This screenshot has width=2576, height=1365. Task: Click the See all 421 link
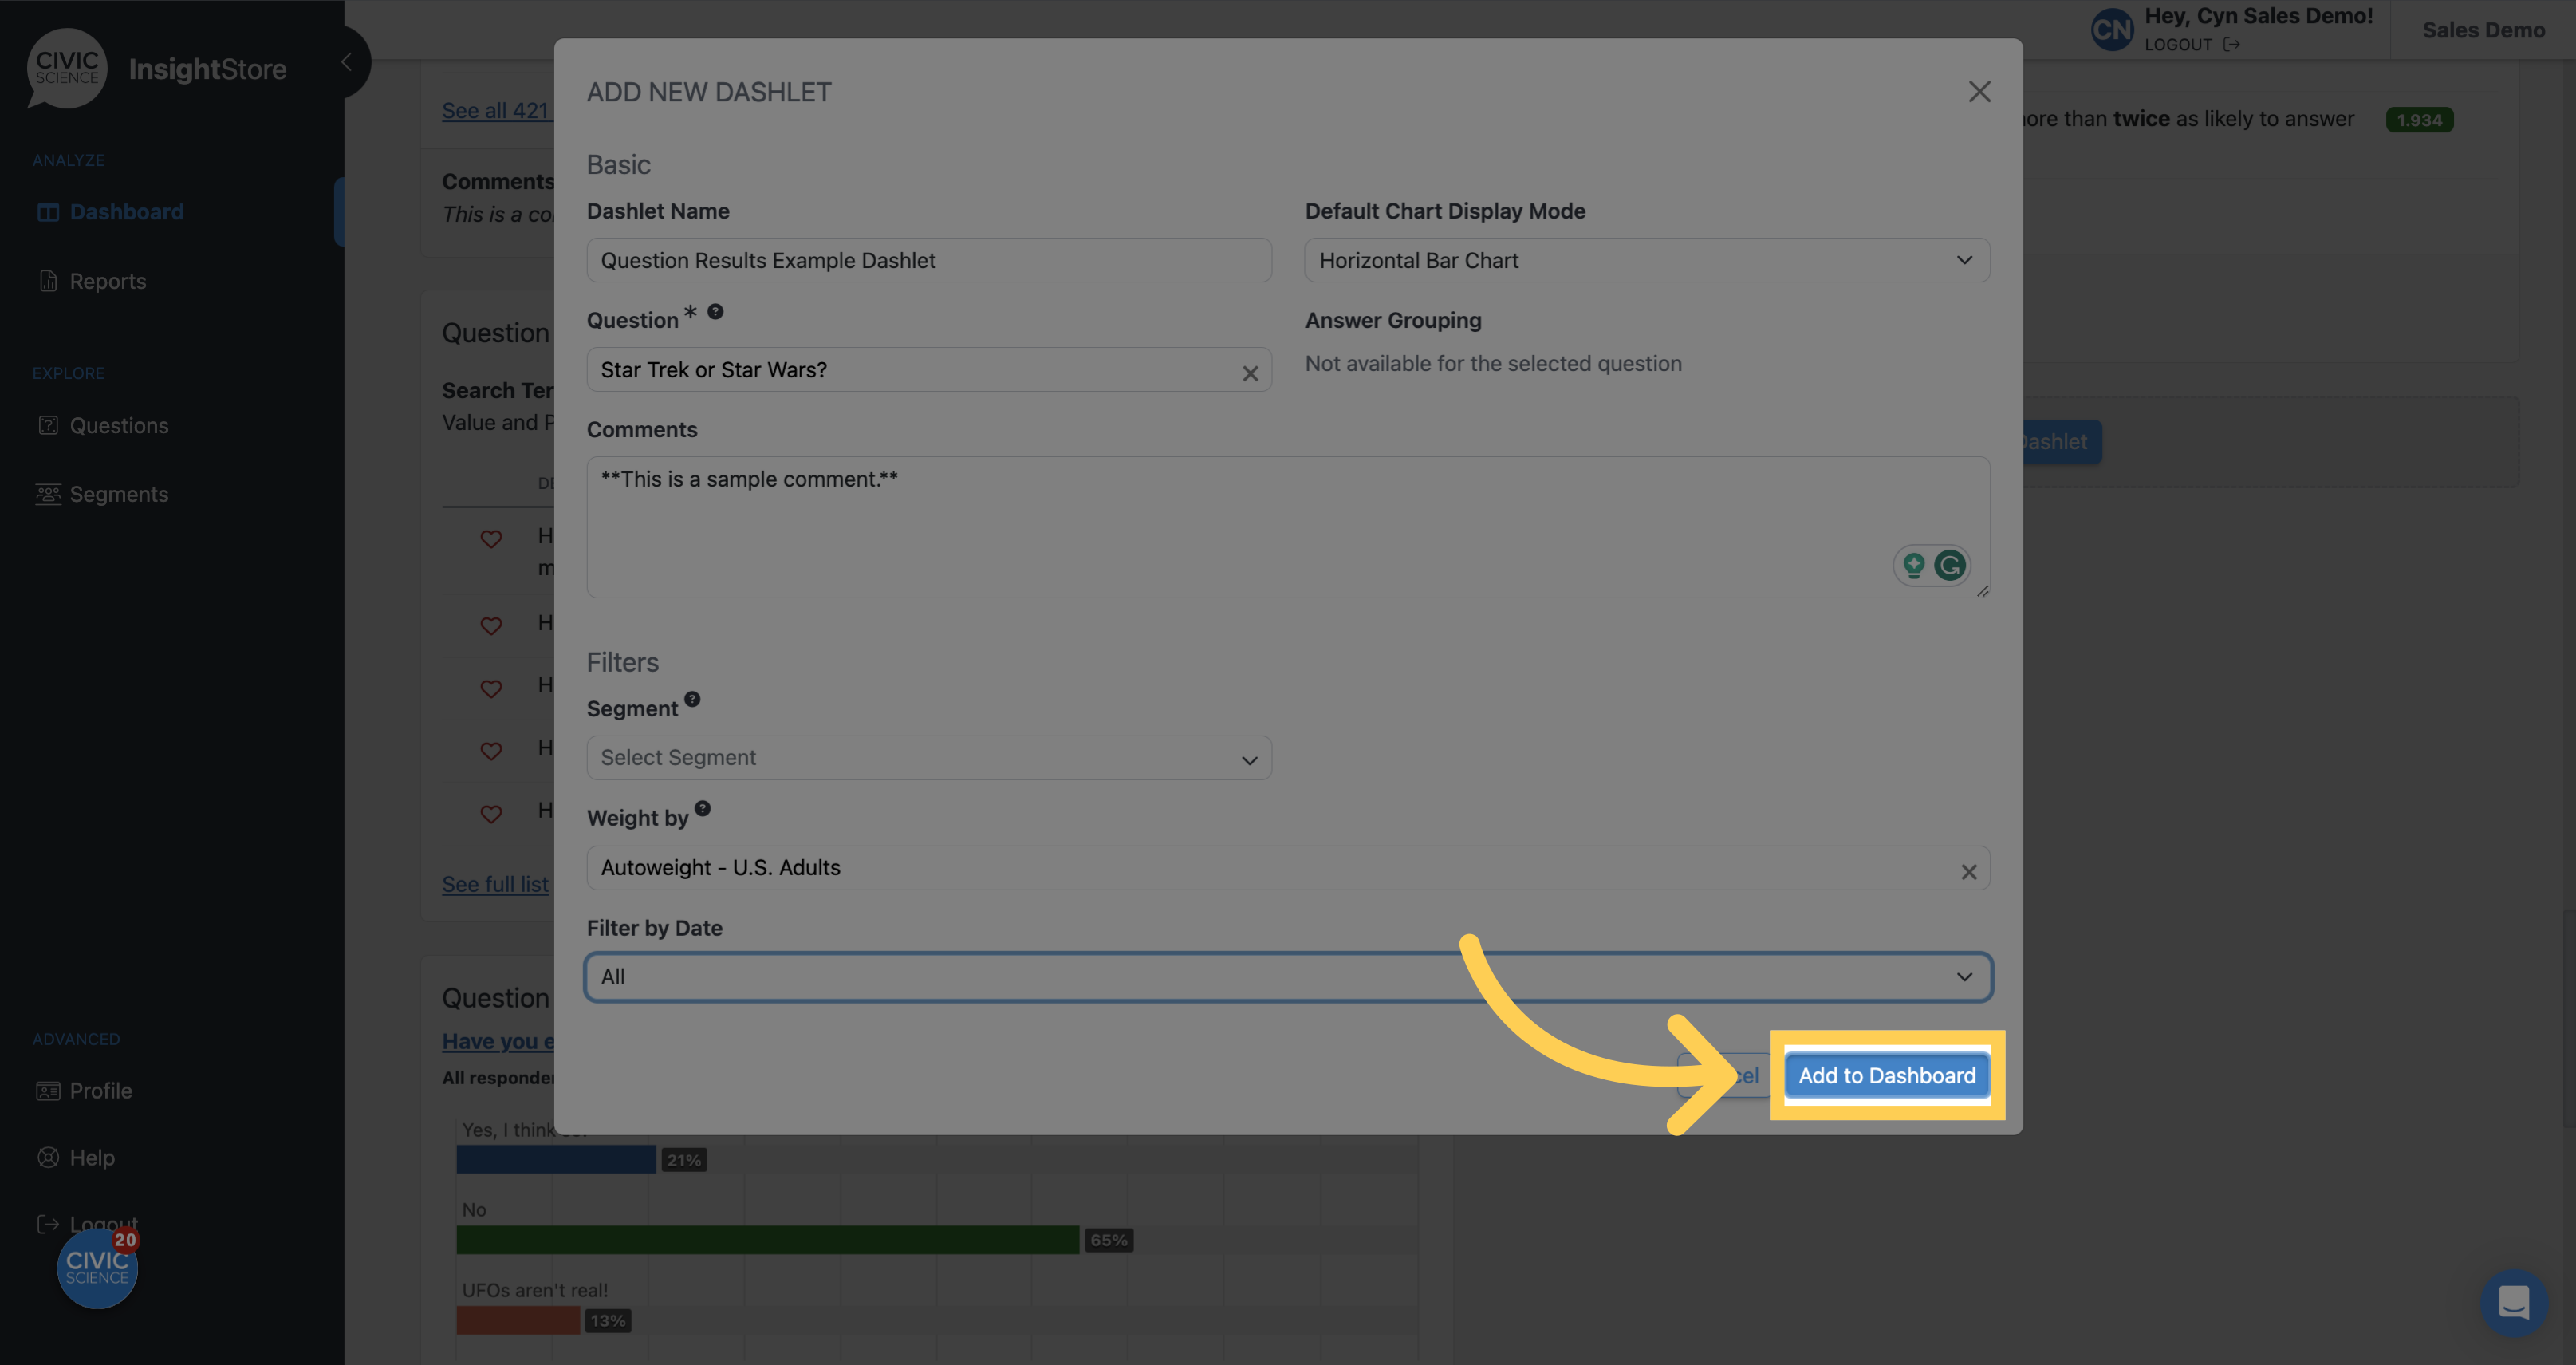[495, 110]
